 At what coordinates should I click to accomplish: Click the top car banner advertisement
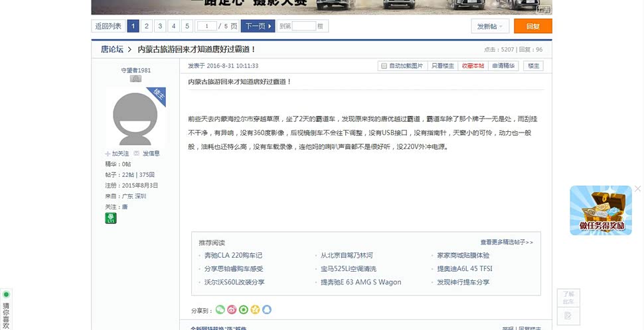click(321, 7)
